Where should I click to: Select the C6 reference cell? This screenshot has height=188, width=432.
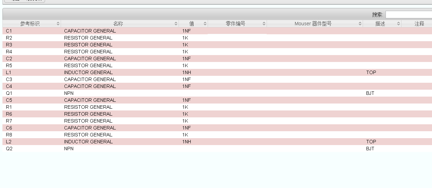[x=9, y=128]
